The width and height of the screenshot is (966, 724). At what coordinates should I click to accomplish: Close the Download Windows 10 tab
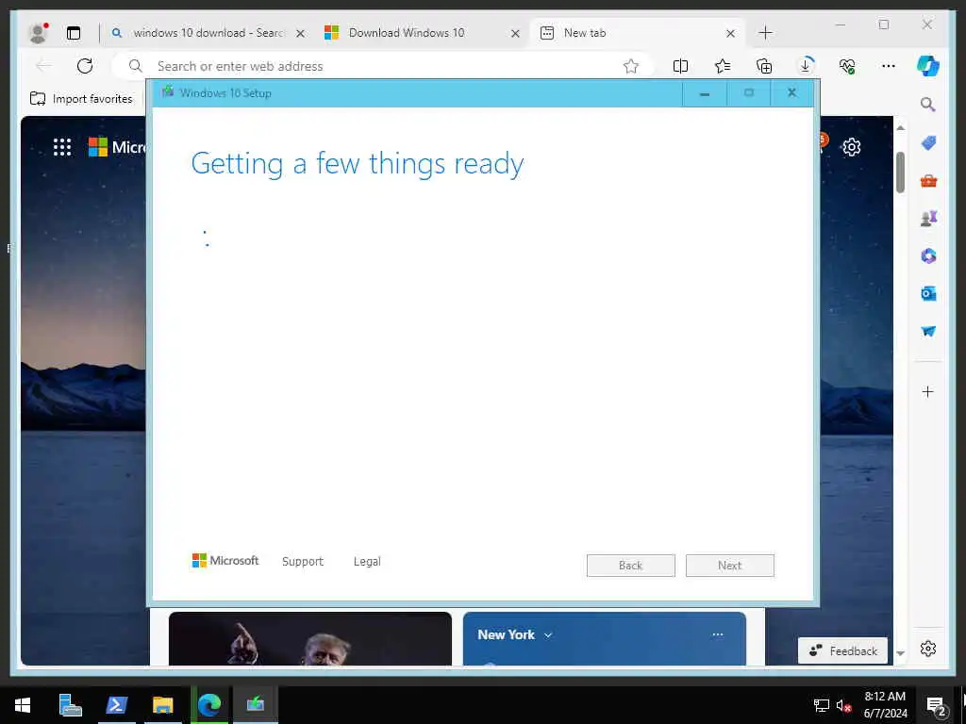click(x=516, y=34)
